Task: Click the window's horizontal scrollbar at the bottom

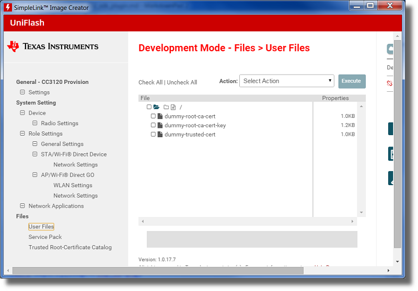Action: click(x=199, y=271)
